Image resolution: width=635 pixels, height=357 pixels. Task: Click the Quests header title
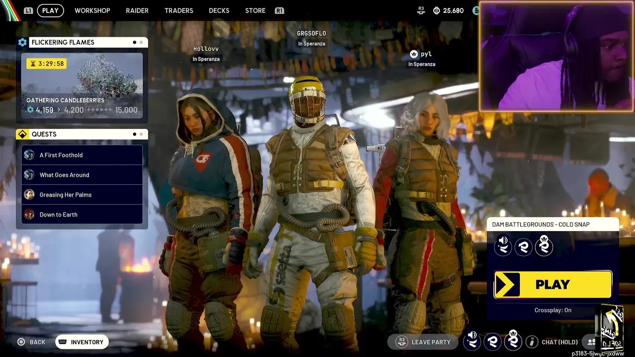[44, 134]
